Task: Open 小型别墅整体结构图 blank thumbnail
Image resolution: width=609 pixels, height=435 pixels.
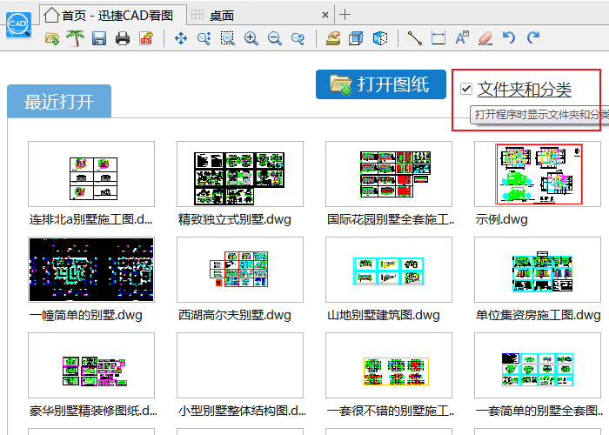Action: click(240, 365)
